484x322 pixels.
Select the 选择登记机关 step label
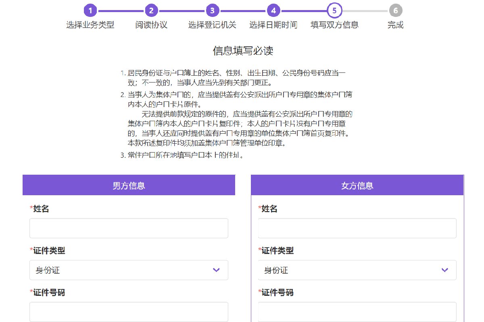(x=212, y=25)
